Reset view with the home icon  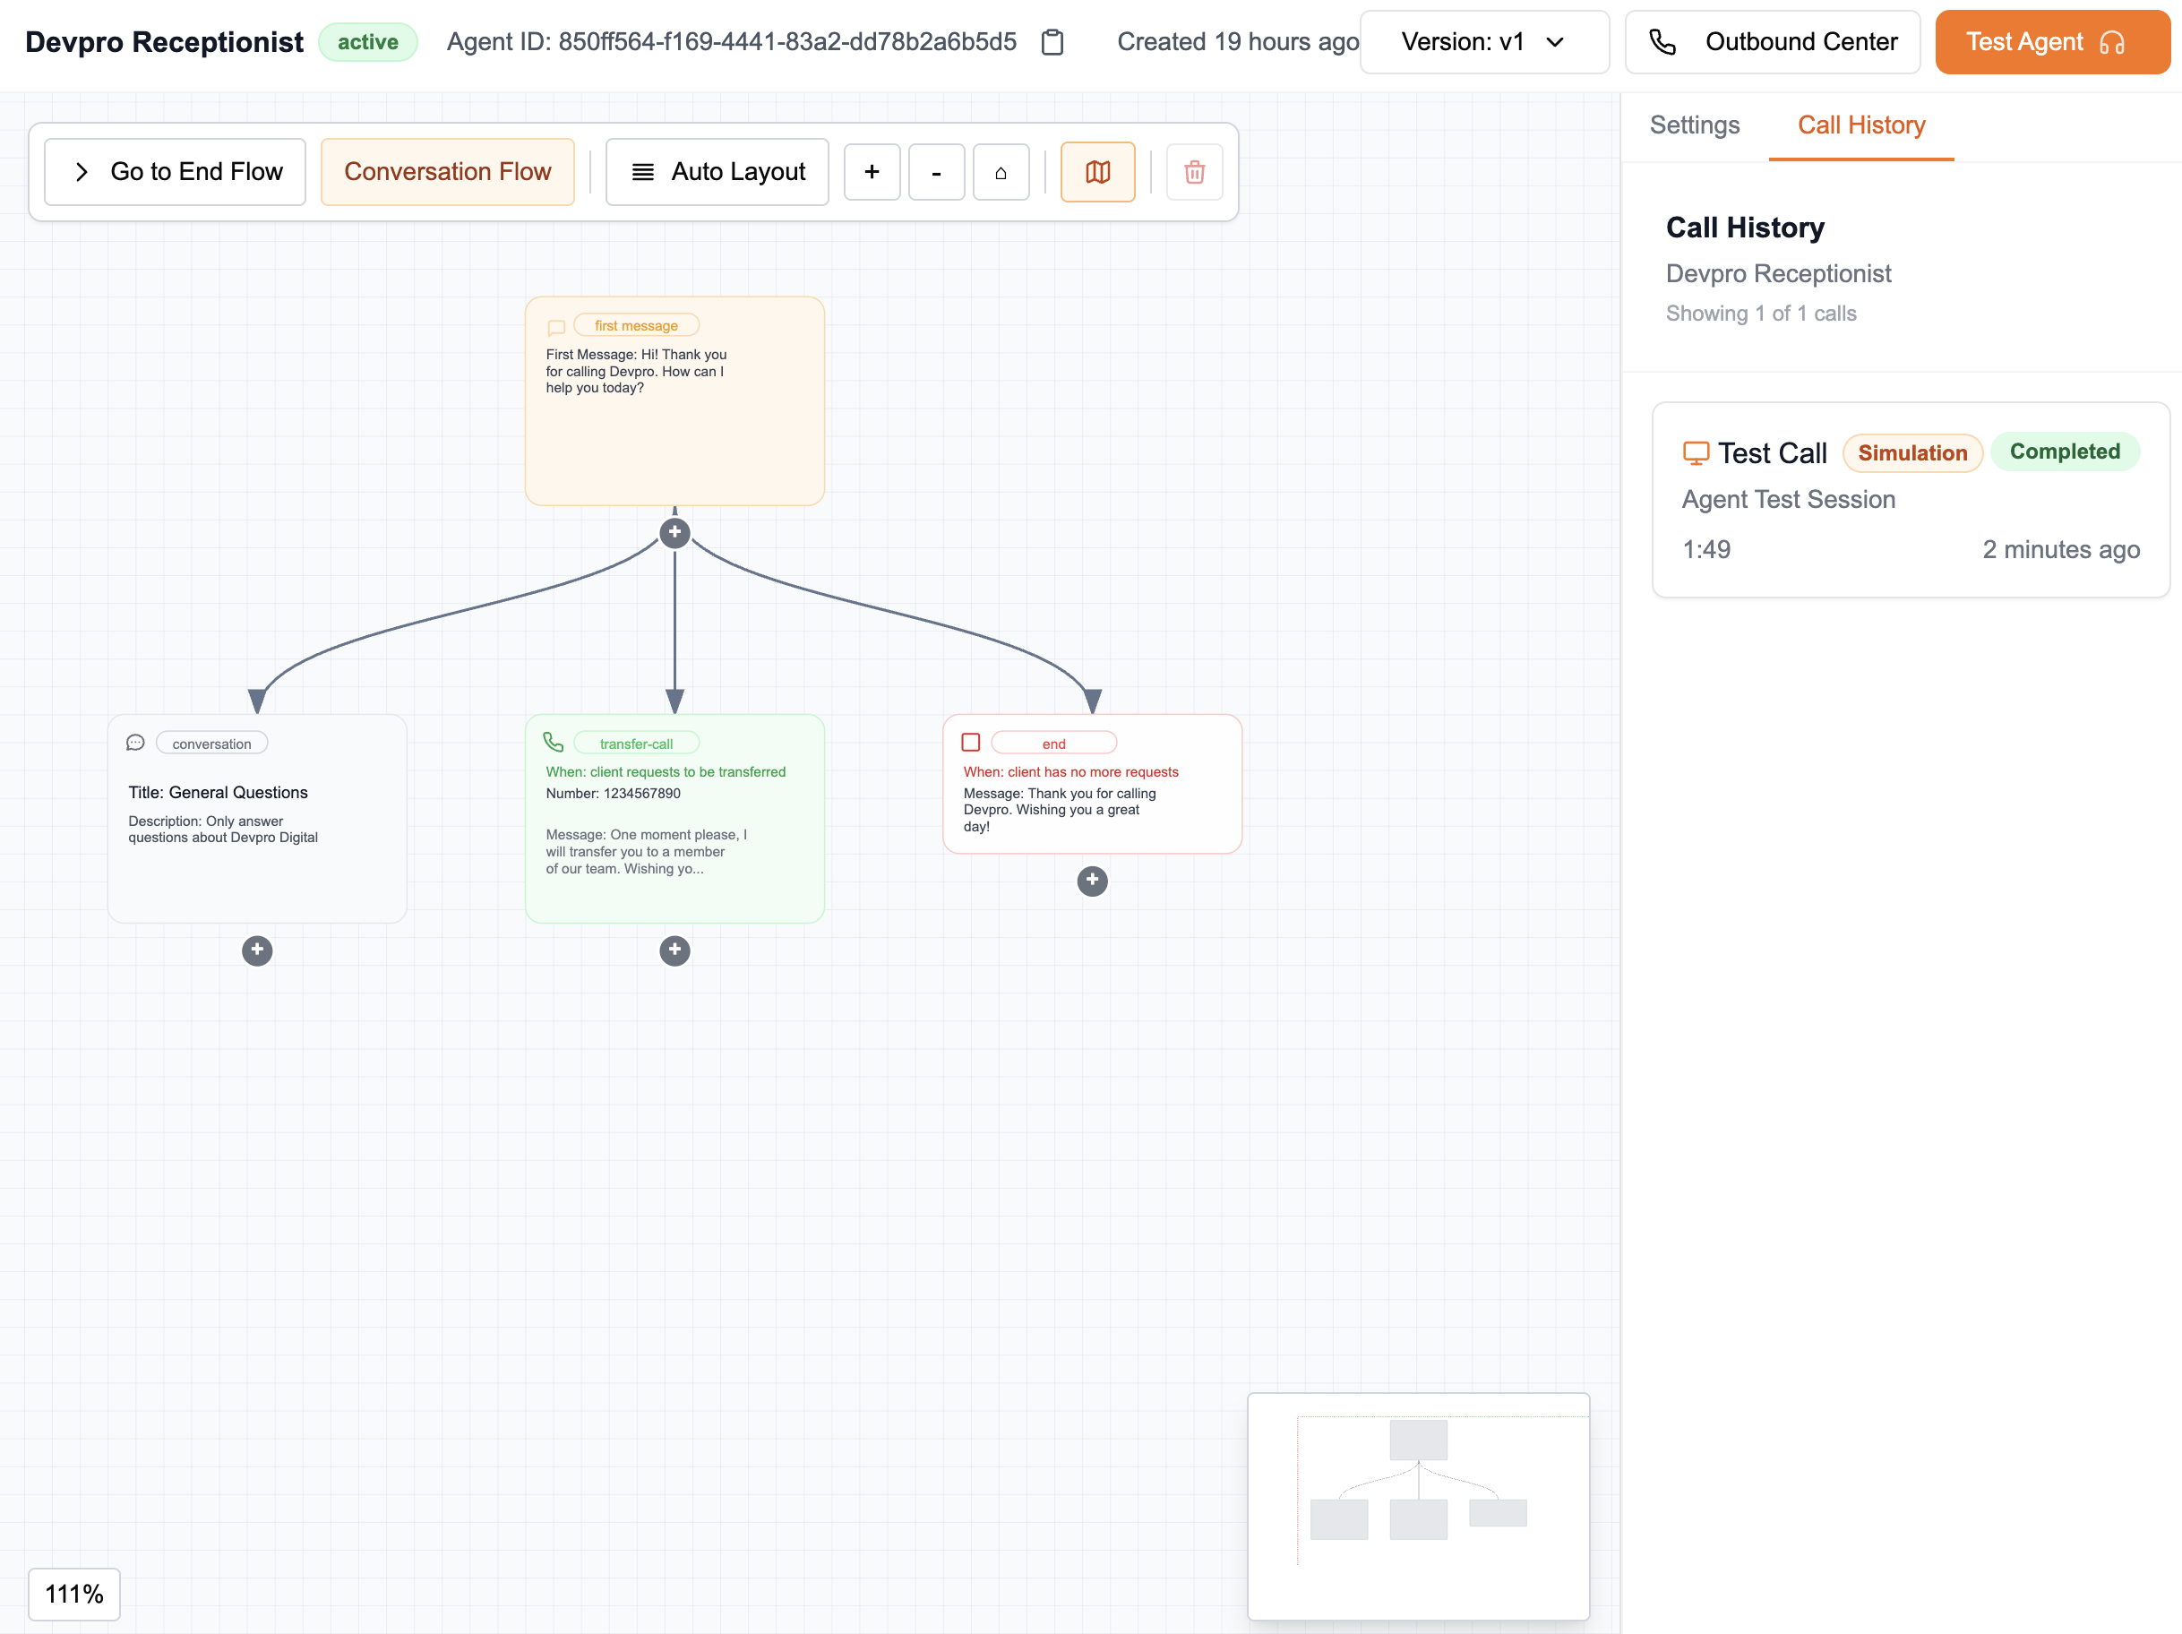point(1001,172)
